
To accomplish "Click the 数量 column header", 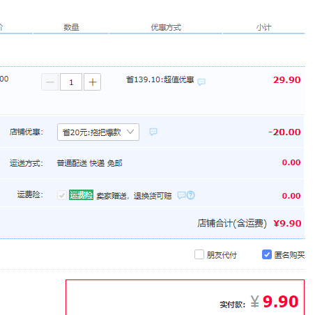I will [x=71, y=27].
